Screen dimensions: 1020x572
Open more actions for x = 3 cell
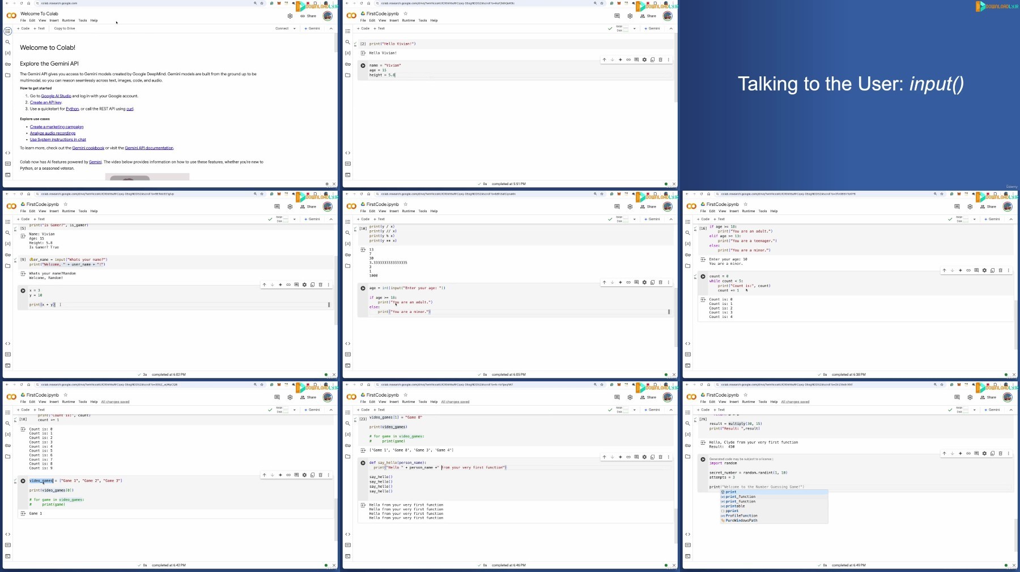[x=328, y=285]
